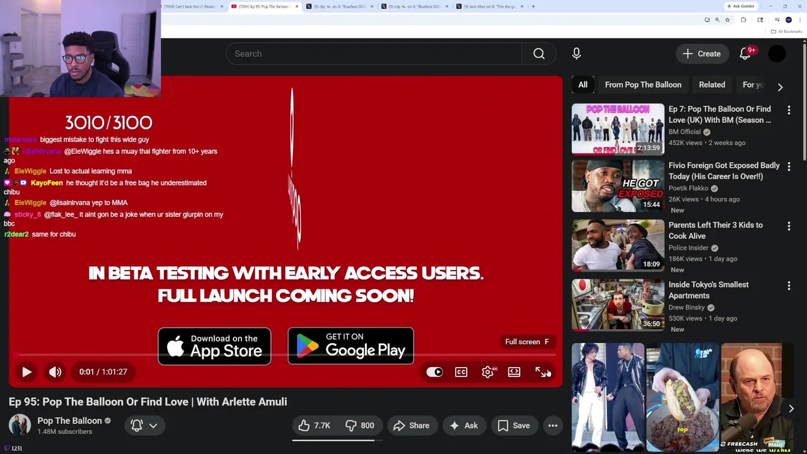Viewport: 807px width, 454px height.
Task: Open the account avatar menu
Action: pos(777,54)
